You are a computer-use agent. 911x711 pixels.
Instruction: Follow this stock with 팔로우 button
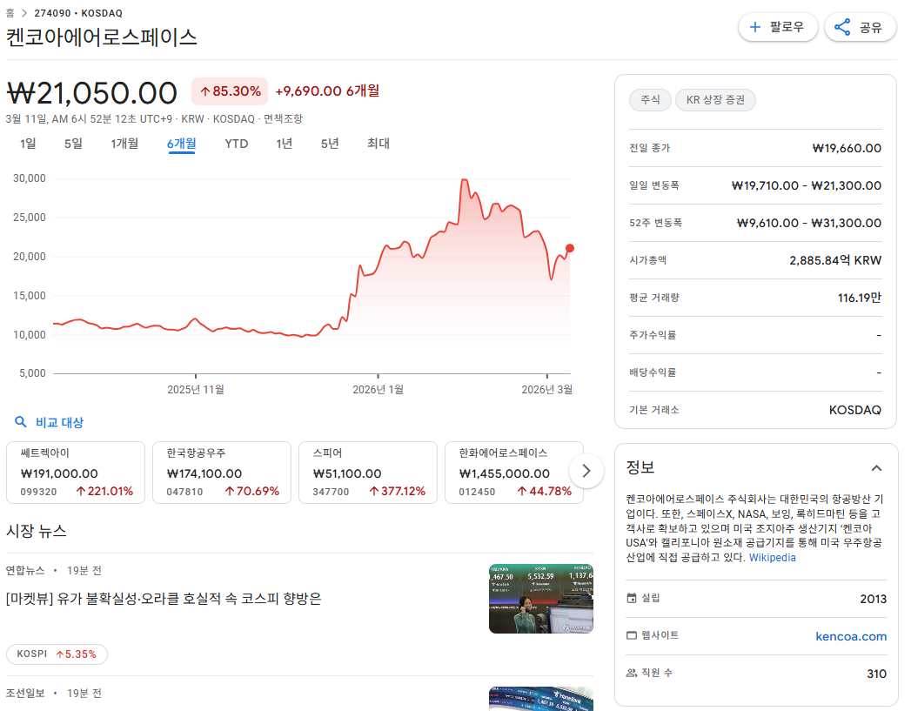tap(778, 27)
